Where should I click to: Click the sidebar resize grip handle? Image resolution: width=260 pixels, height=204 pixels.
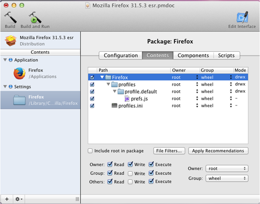[77, 199]
